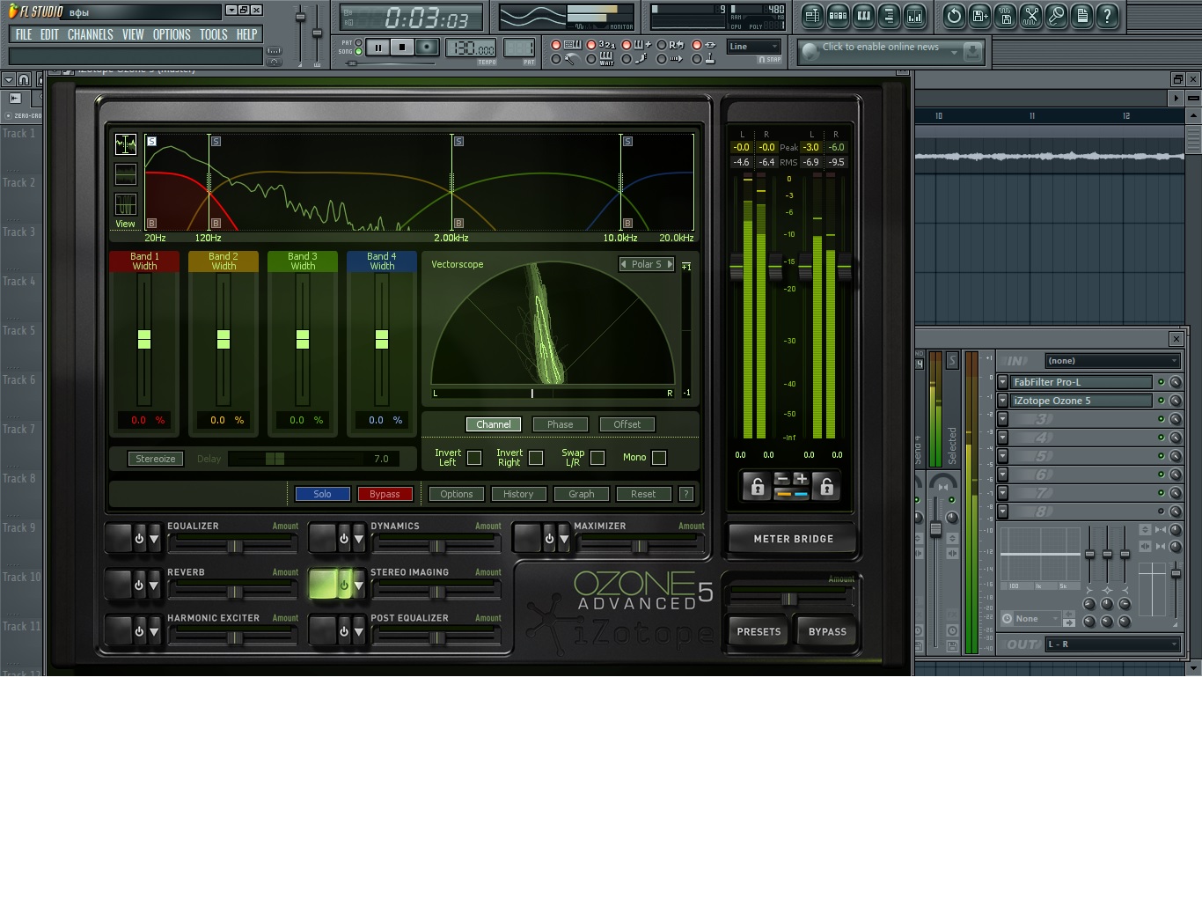Switch to the Phase tab in Ozone
Image resolution: width=1202 pixels, height=913 pixels.
point(561,424)
